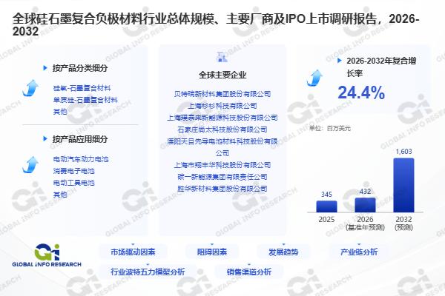
Task: Click the 2025 axis label
Action: (x=326, y=219)
